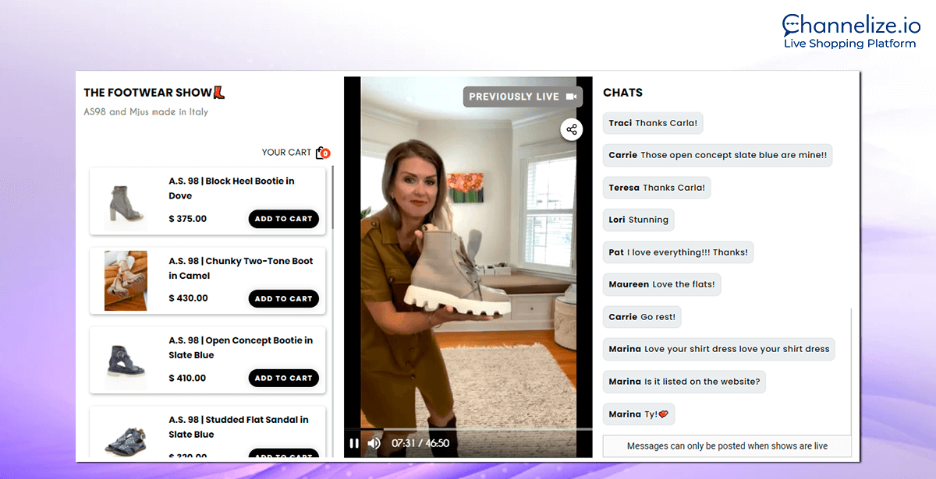
Task: Click Carrie's message about open concept slate blue
Action: [718, 155]
